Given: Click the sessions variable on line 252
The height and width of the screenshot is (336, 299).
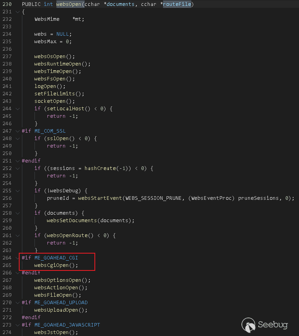Looking at the screenshot, I should (x=62, y=168).
